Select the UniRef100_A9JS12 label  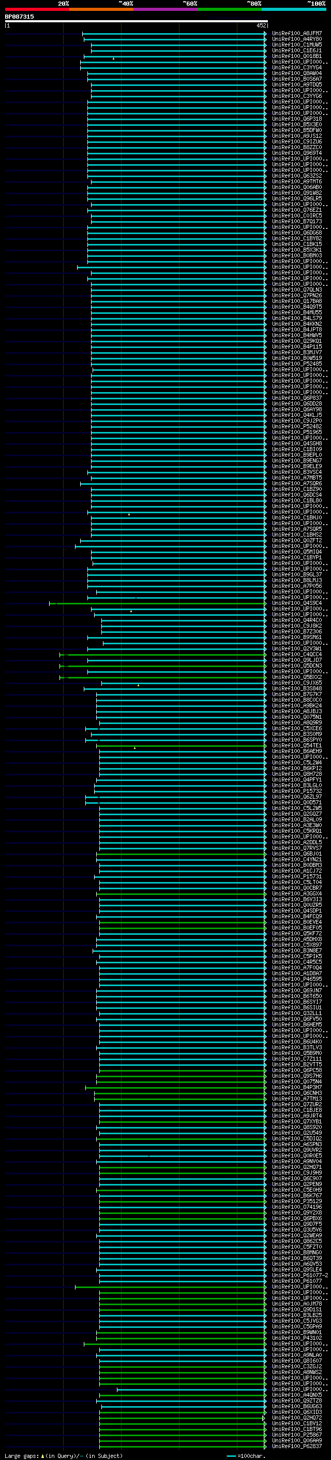(x=296, y=136)
